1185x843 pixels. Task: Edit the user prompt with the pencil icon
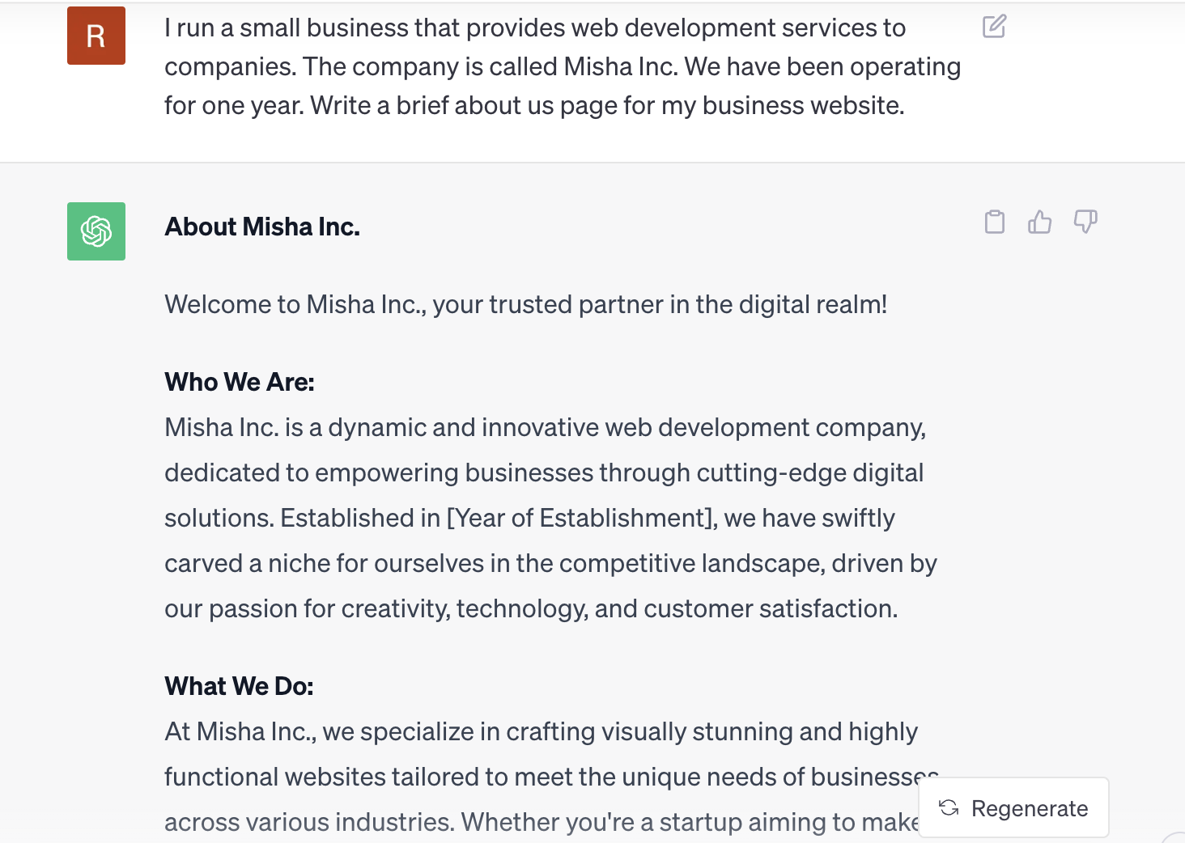click(x=993, y=27)
